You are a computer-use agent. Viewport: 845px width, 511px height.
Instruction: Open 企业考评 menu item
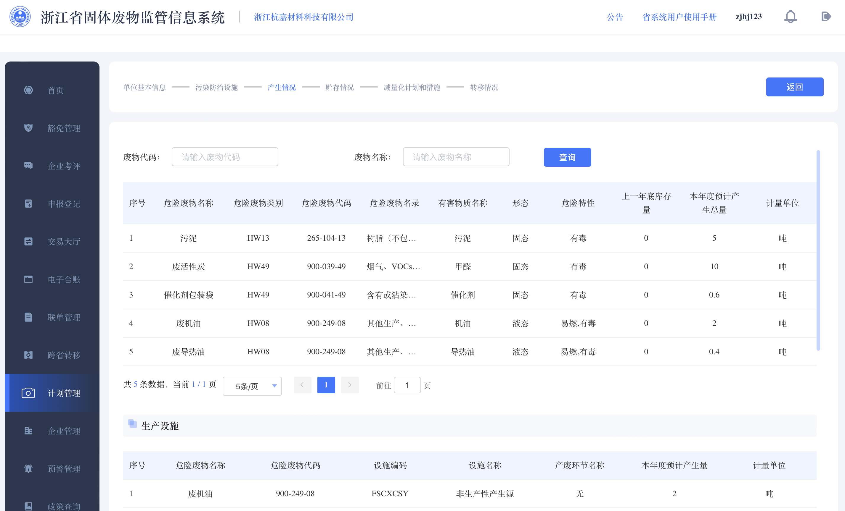coord(64,166)
